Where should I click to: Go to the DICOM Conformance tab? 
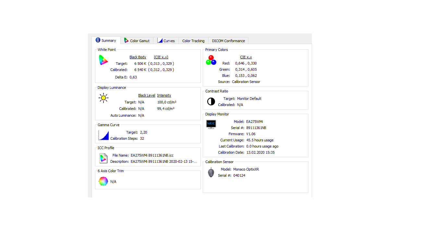[x=228, y=41]
